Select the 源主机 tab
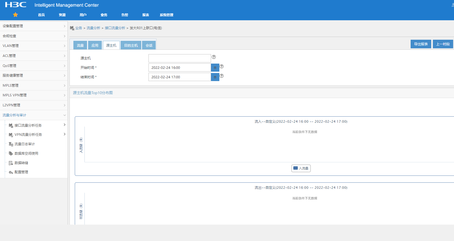The width and height of the screenshot is (454, 241). (x=111, y=45)
